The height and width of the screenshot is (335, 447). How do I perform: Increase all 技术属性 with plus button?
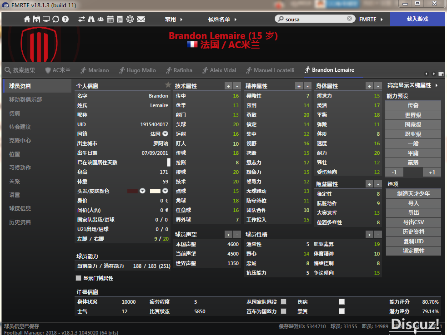[x=228, y=86]
